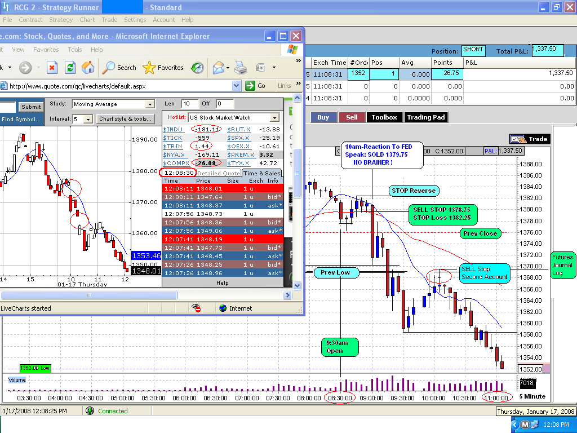Click the Trade pad icon above chart

[530, 139]
